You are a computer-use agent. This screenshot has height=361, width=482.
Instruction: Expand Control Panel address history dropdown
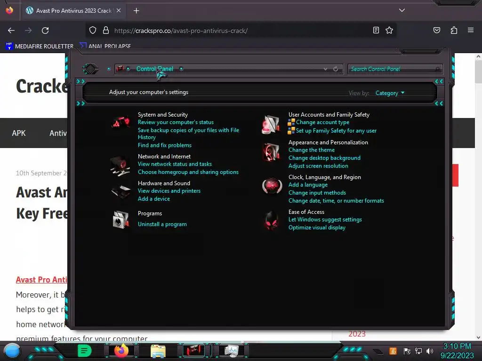click(x=325, y=69)
